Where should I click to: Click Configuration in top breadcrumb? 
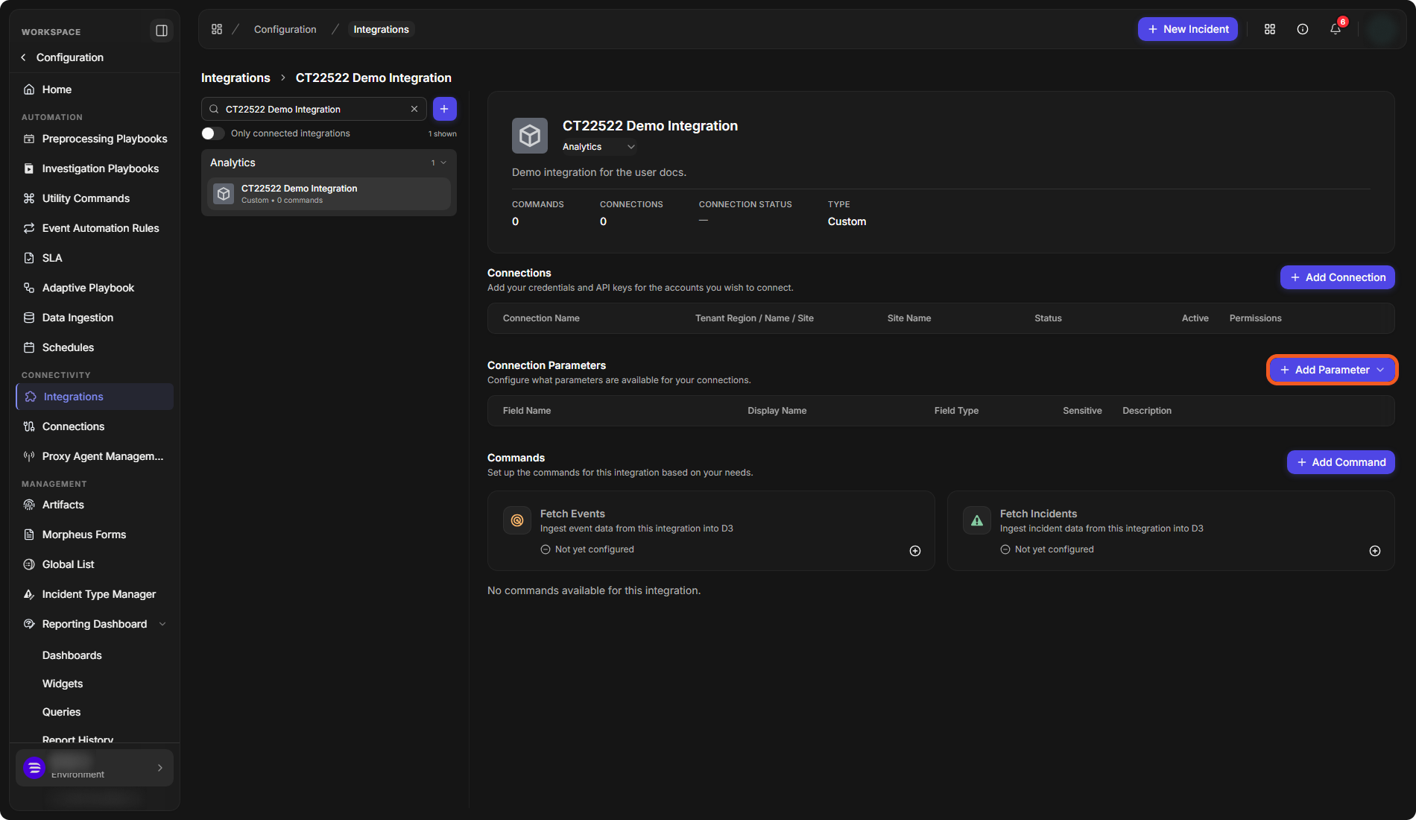[285, 29]
